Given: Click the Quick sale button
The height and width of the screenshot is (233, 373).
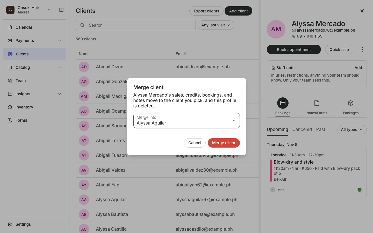Looking at the screenshot, I should coord(339,49).
